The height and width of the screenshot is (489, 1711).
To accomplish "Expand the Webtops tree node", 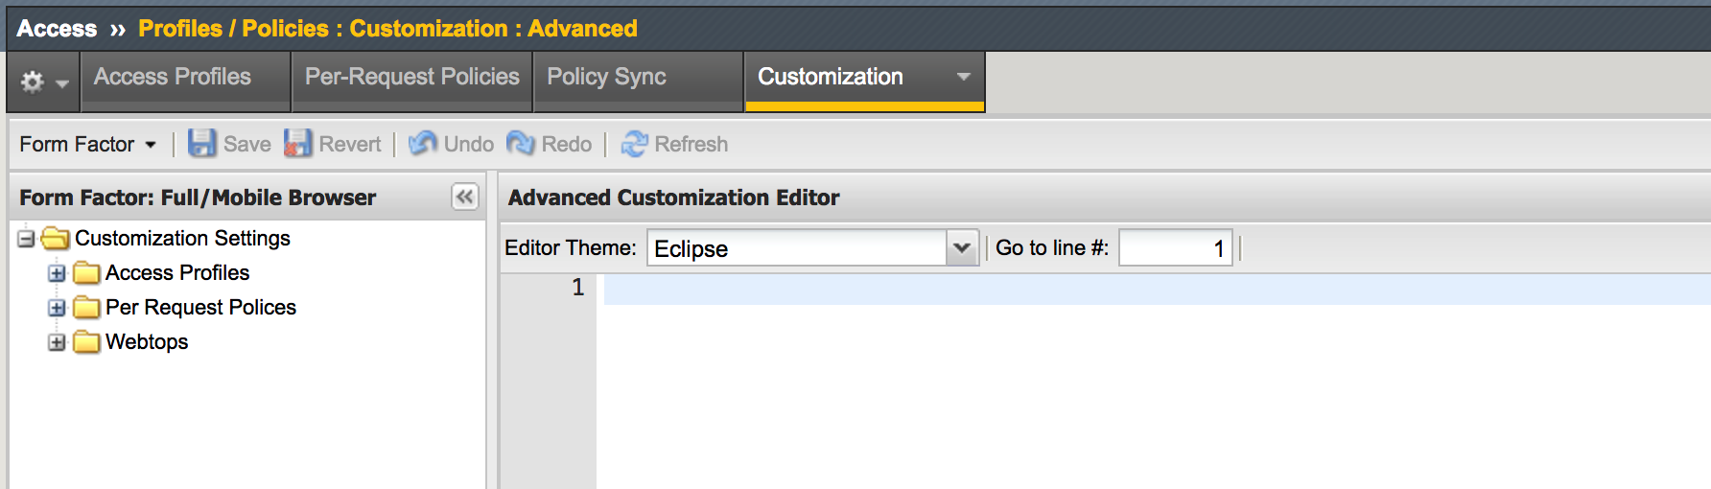I will [57, 342].
